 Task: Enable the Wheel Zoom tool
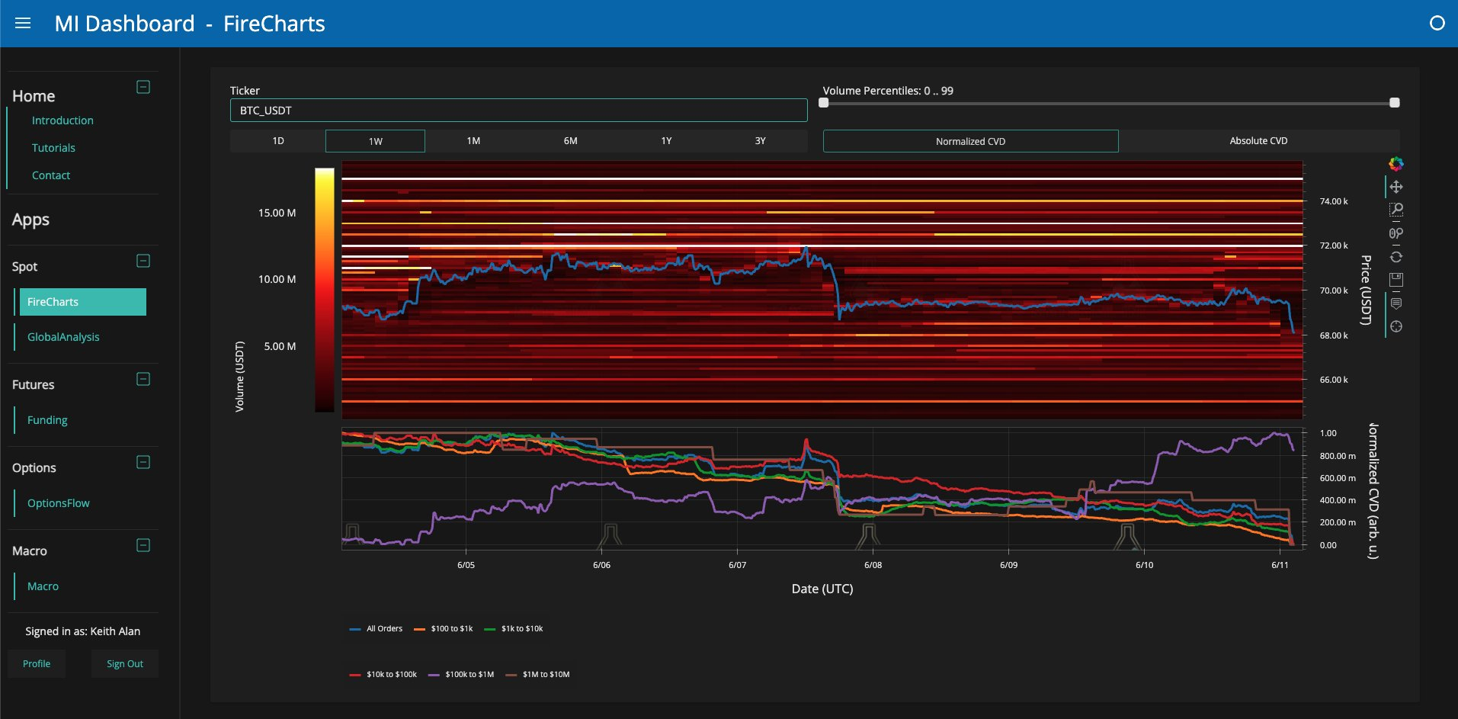(1396, 233)
